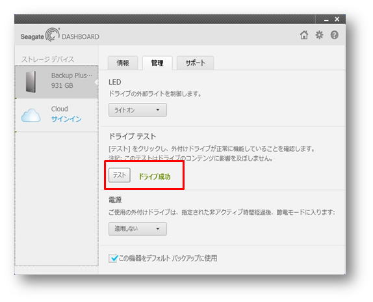Switch to the サポート tab
373x302 pixels.
195,63
